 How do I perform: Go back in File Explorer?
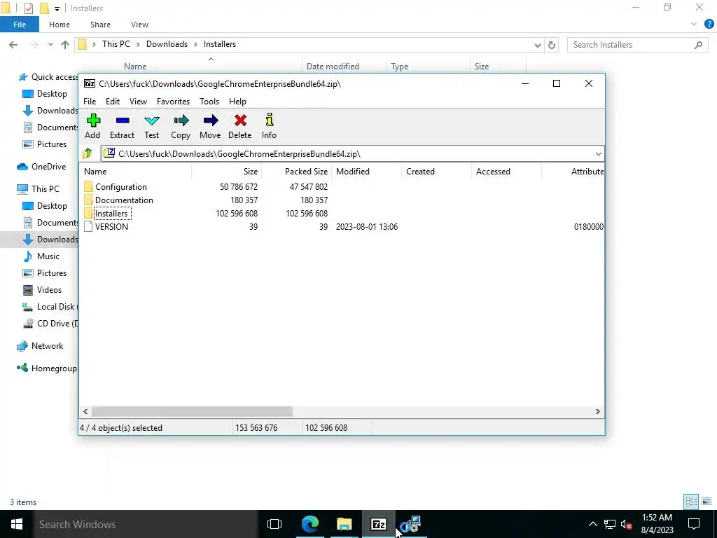point(13,45)
